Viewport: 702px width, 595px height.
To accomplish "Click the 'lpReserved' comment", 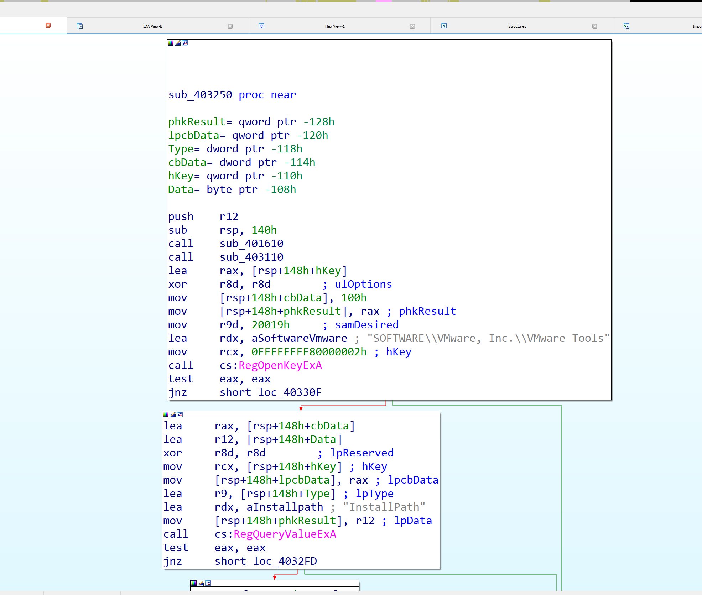I will [x=362, y=453].
